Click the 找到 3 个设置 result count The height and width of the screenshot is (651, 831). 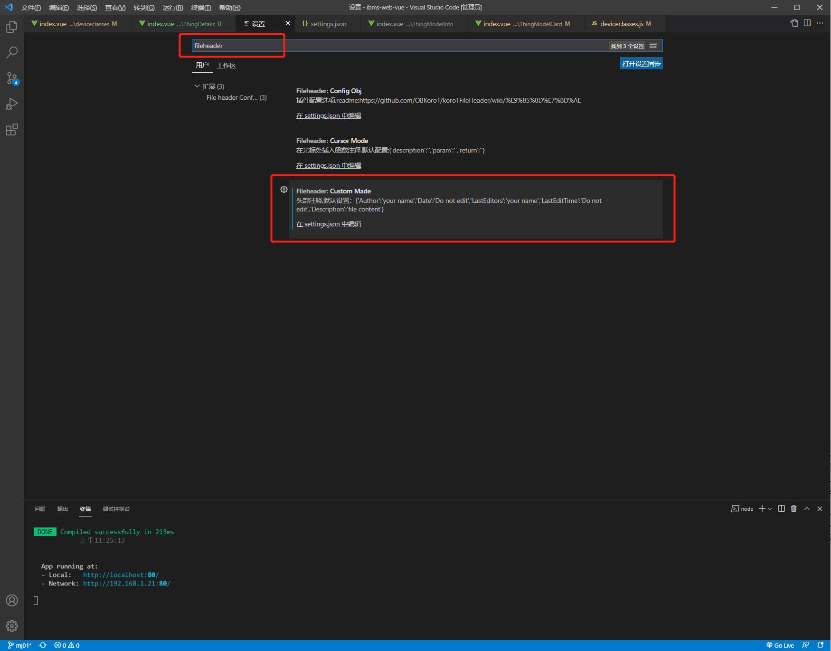click(x=627, y=46)
